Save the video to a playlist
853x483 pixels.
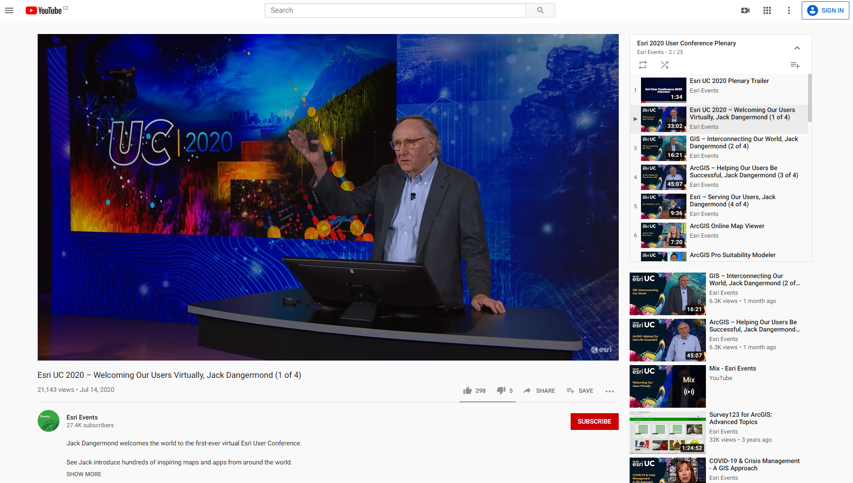tap(580, 390)
